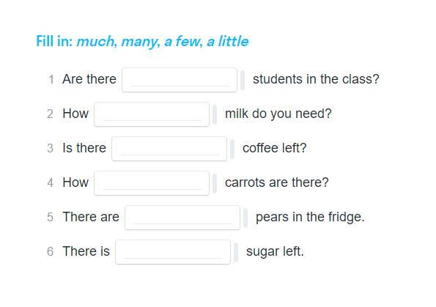Click the words 'Are there' in sentence 1

click(89, 79)
